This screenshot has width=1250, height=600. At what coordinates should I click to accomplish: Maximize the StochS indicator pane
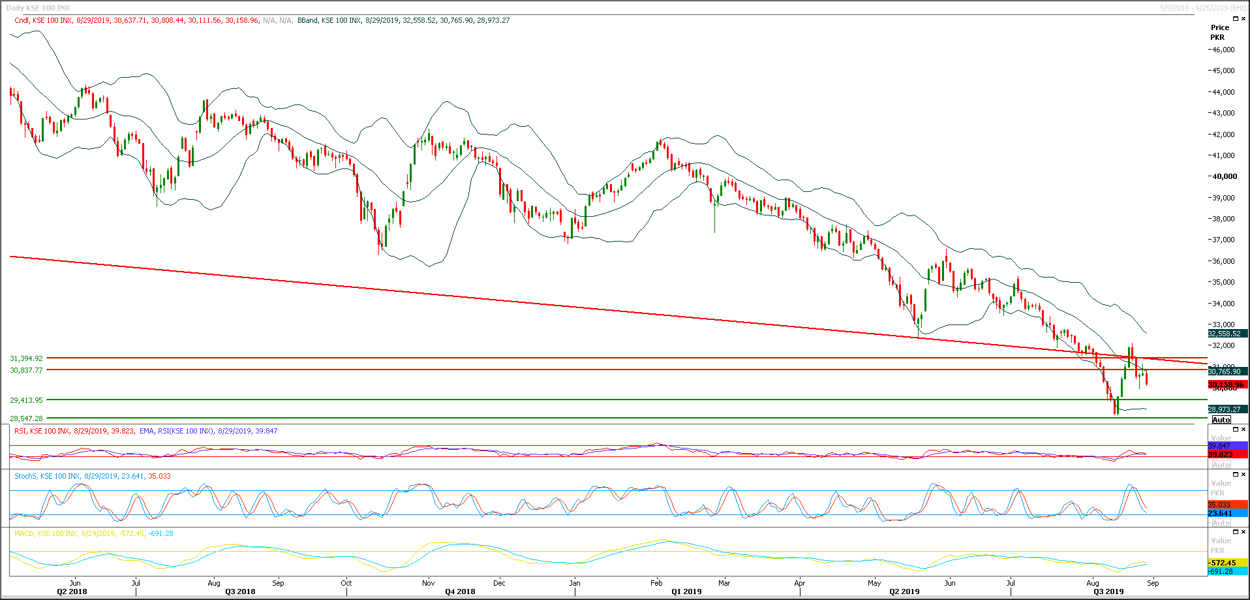pyautogui.click(x=1236, y=474)
